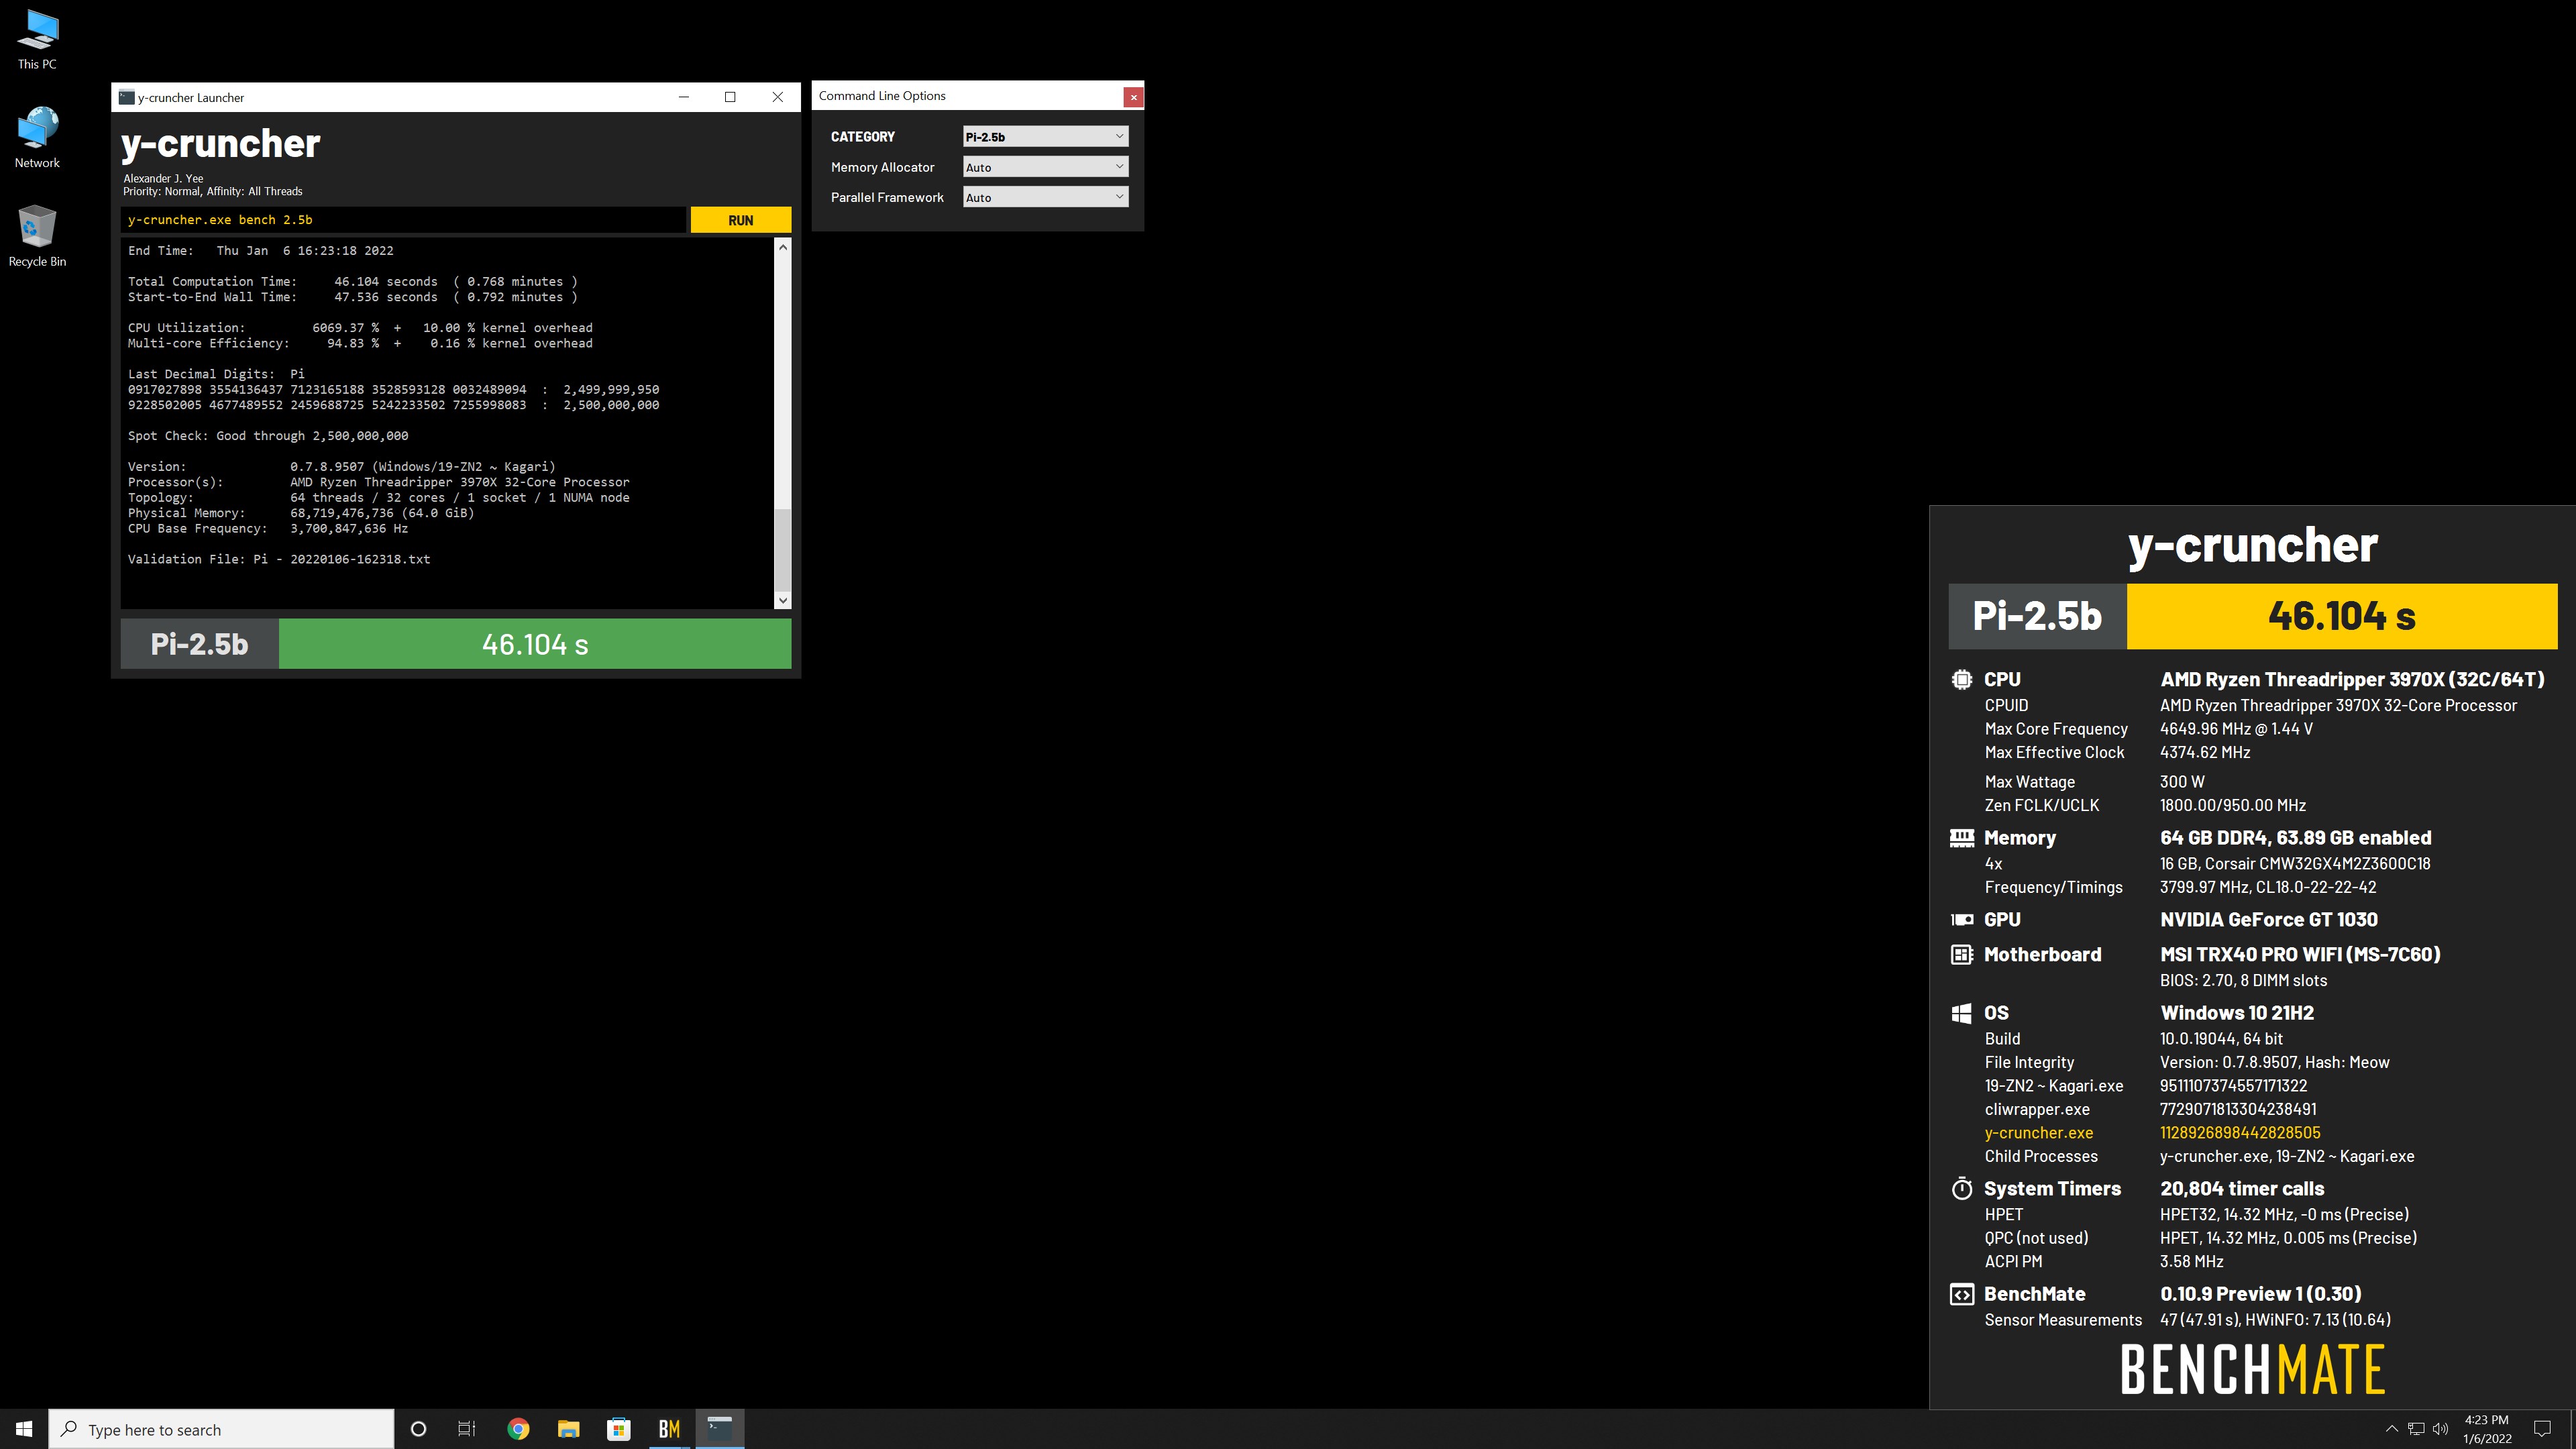
Task: Switch to BenchMate BM taskbar icon
Action: point(669,1429)
